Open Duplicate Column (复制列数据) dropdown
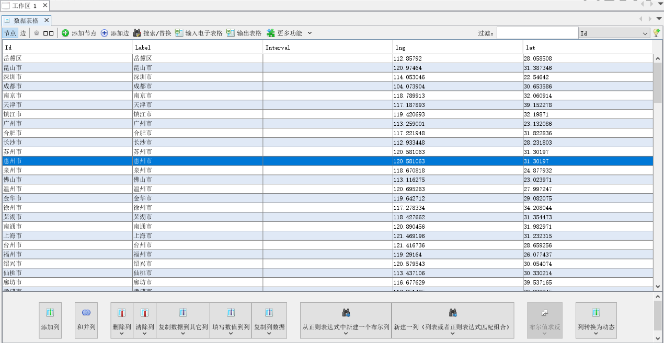664x343 pixels. click(269, 320)
